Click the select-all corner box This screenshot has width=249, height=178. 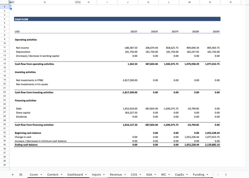click(4, 2)
